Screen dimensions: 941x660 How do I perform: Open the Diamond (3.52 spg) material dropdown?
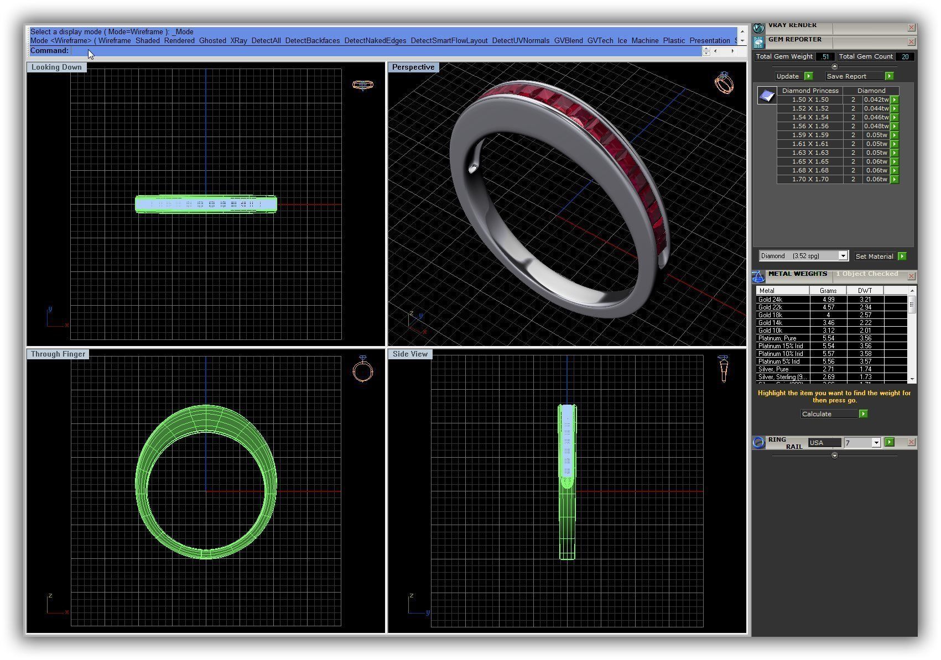(x=843, y=256)
